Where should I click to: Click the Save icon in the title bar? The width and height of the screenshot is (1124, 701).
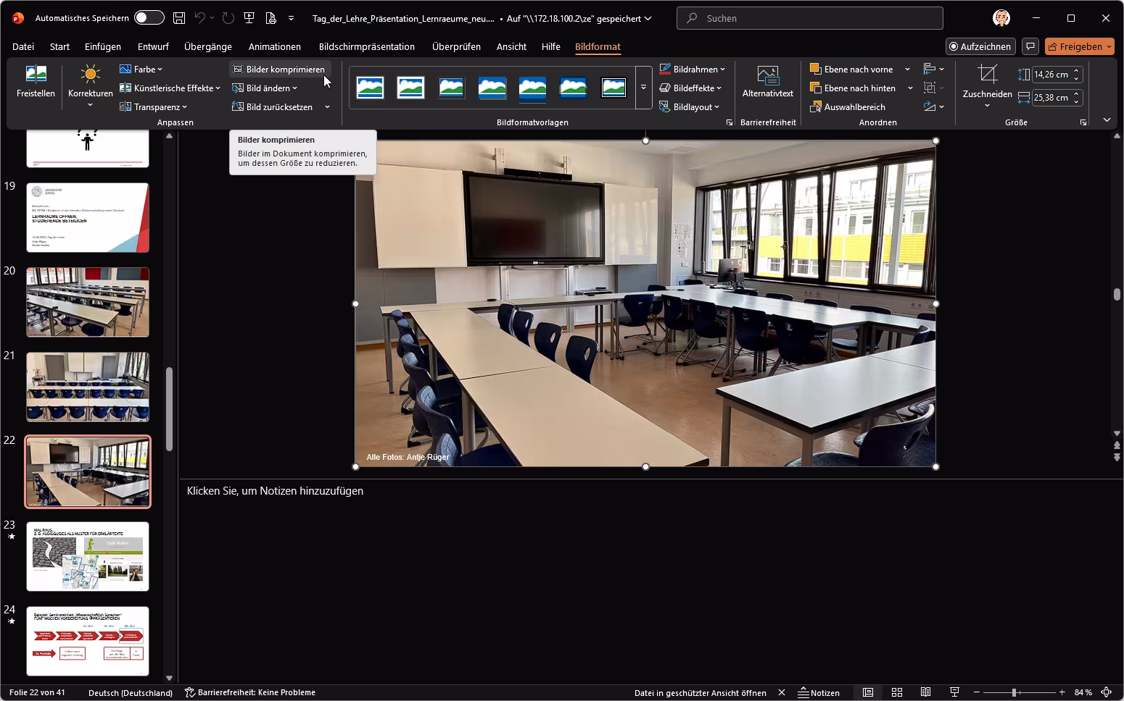[178, 18]
